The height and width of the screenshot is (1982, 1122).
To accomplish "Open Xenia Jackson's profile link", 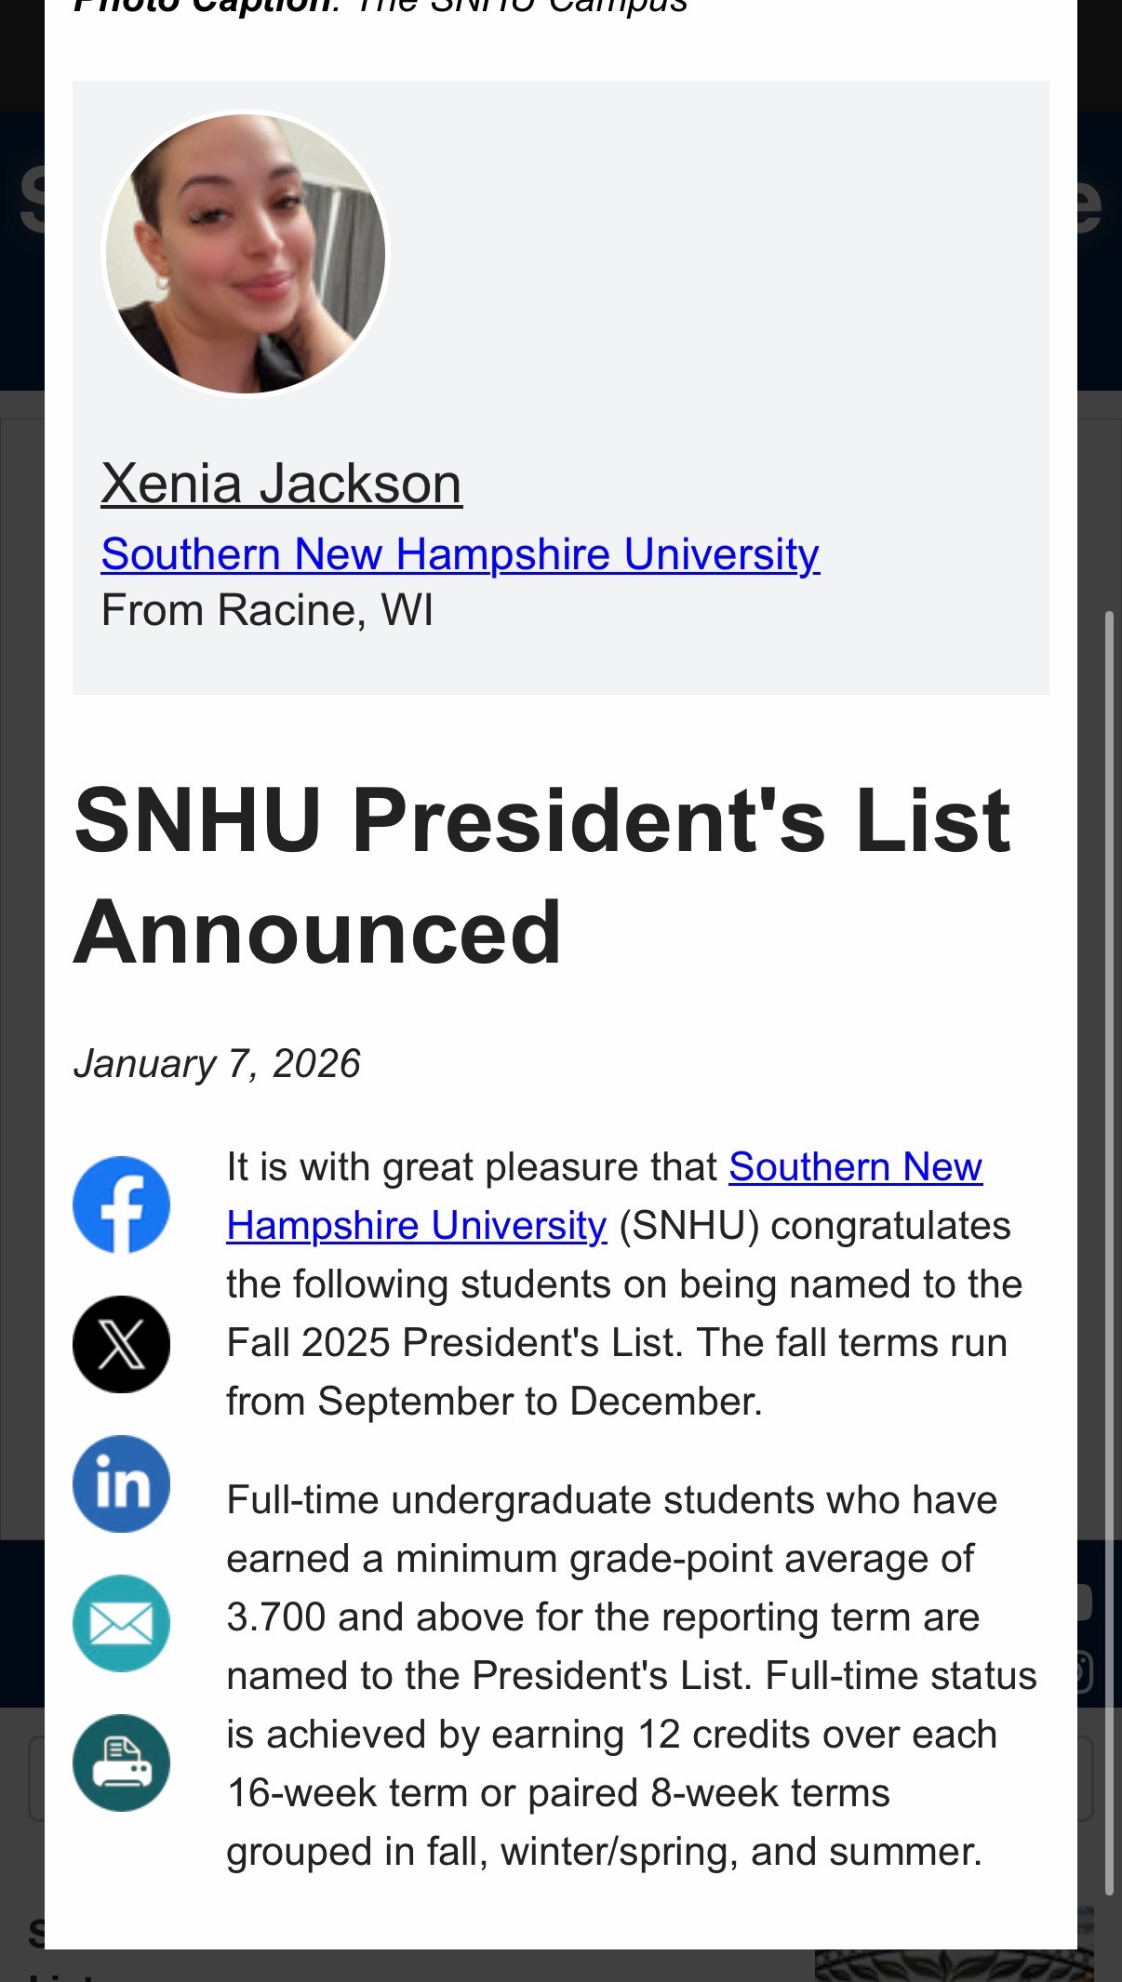I will point(281,484).
